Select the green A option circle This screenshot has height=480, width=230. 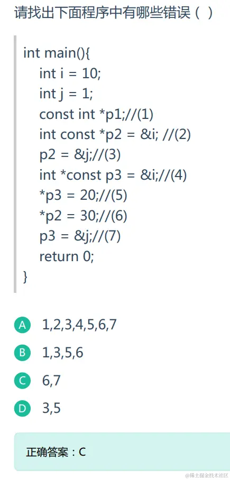[22, 325]
